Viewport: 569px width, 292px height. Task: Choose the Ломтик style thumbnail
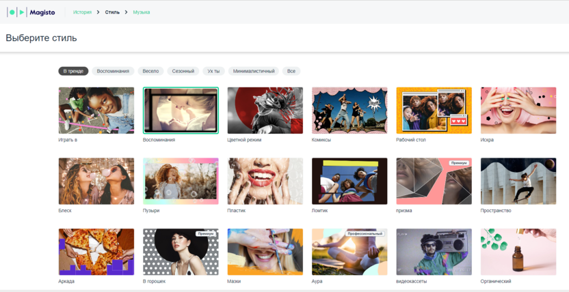[x=349, y=181]
